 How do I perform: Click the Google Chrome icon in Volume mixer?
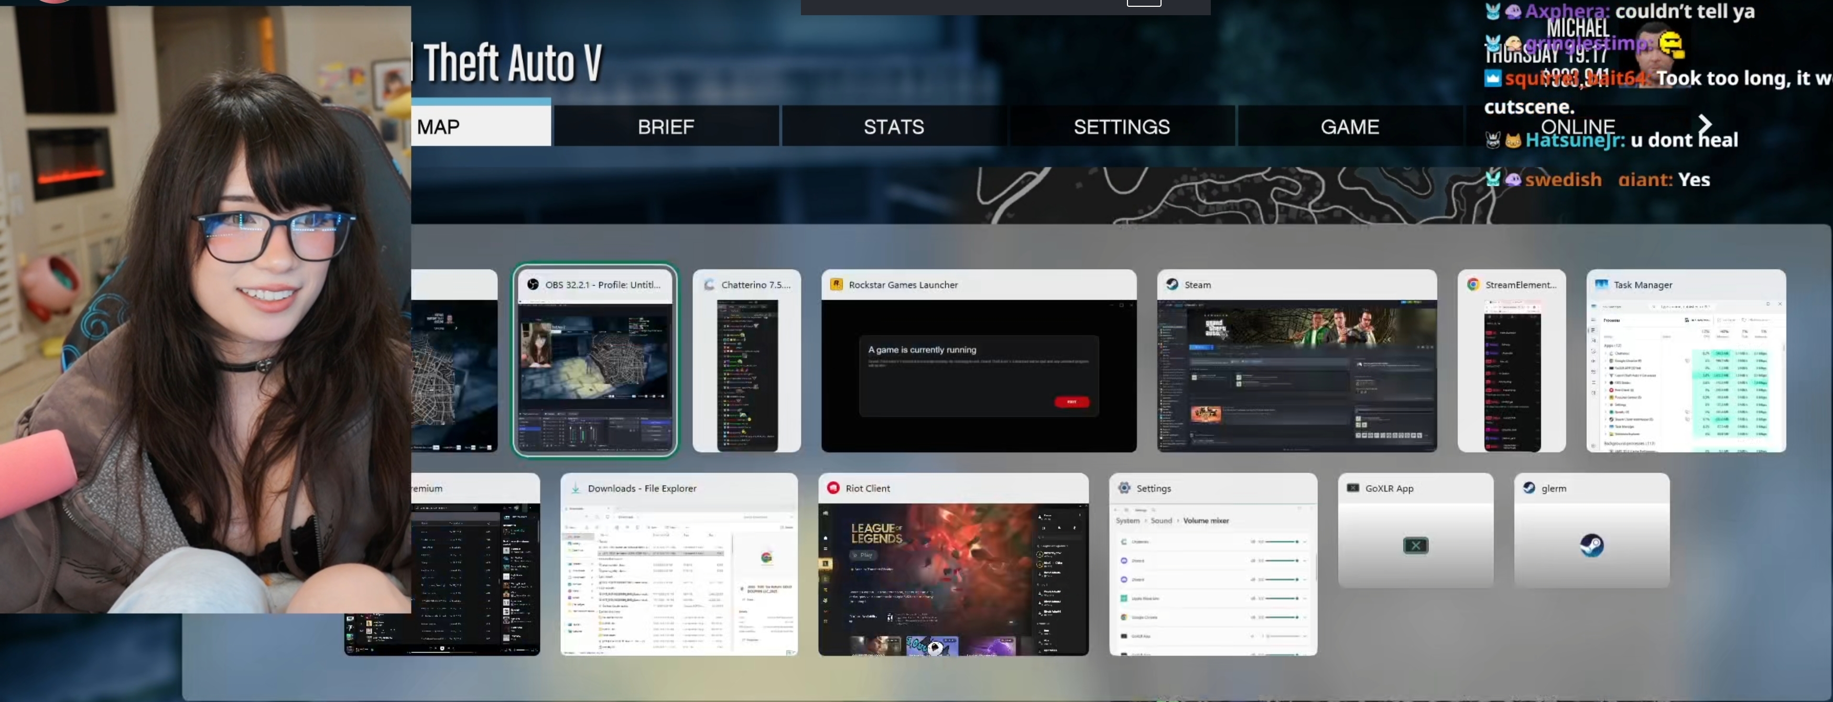1124,617
